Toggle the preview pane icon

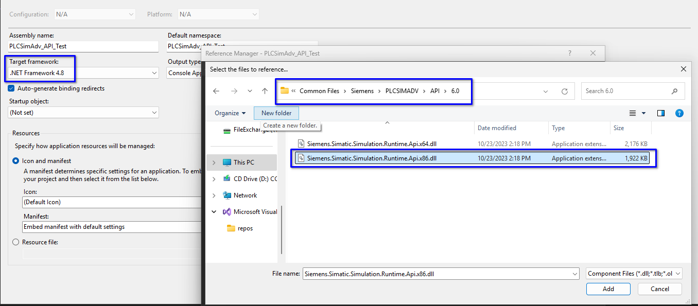click(x=661, y=113)
